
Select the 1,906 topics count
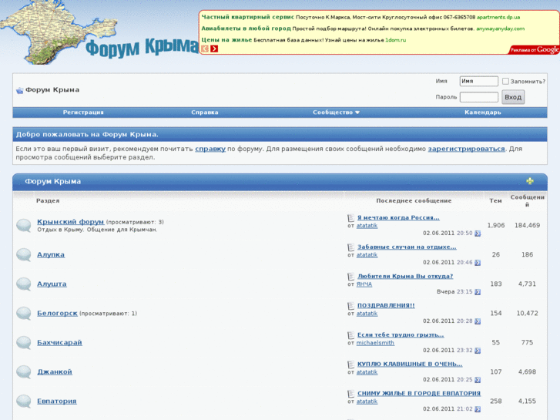[496, 225]
